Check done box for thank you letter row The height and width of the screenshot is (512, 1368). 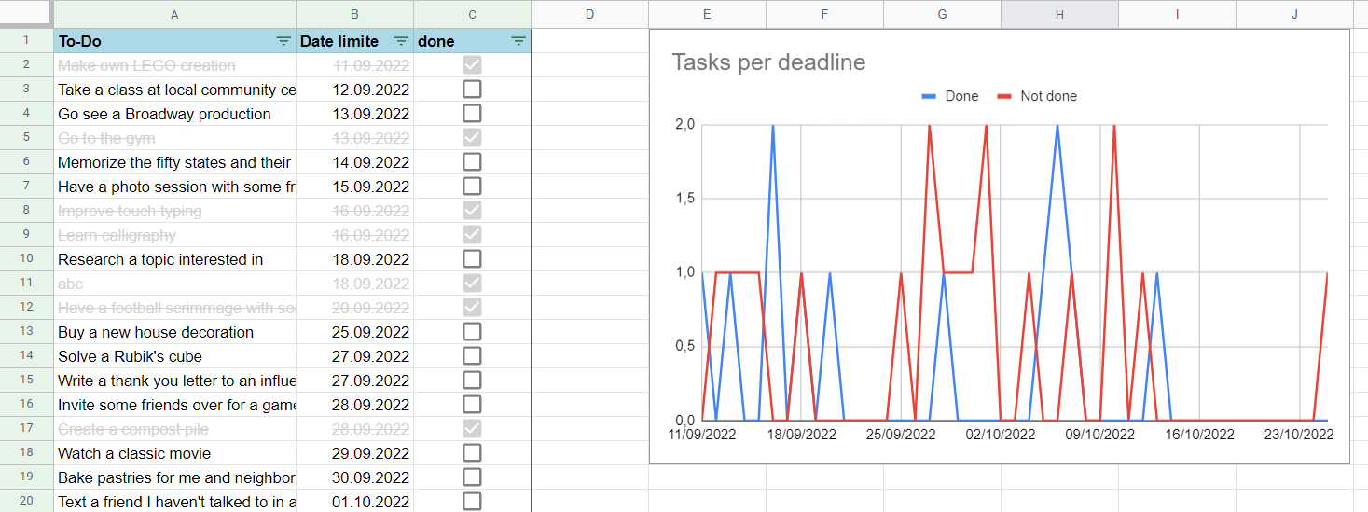pyautogui.click(x=473, y=381)
